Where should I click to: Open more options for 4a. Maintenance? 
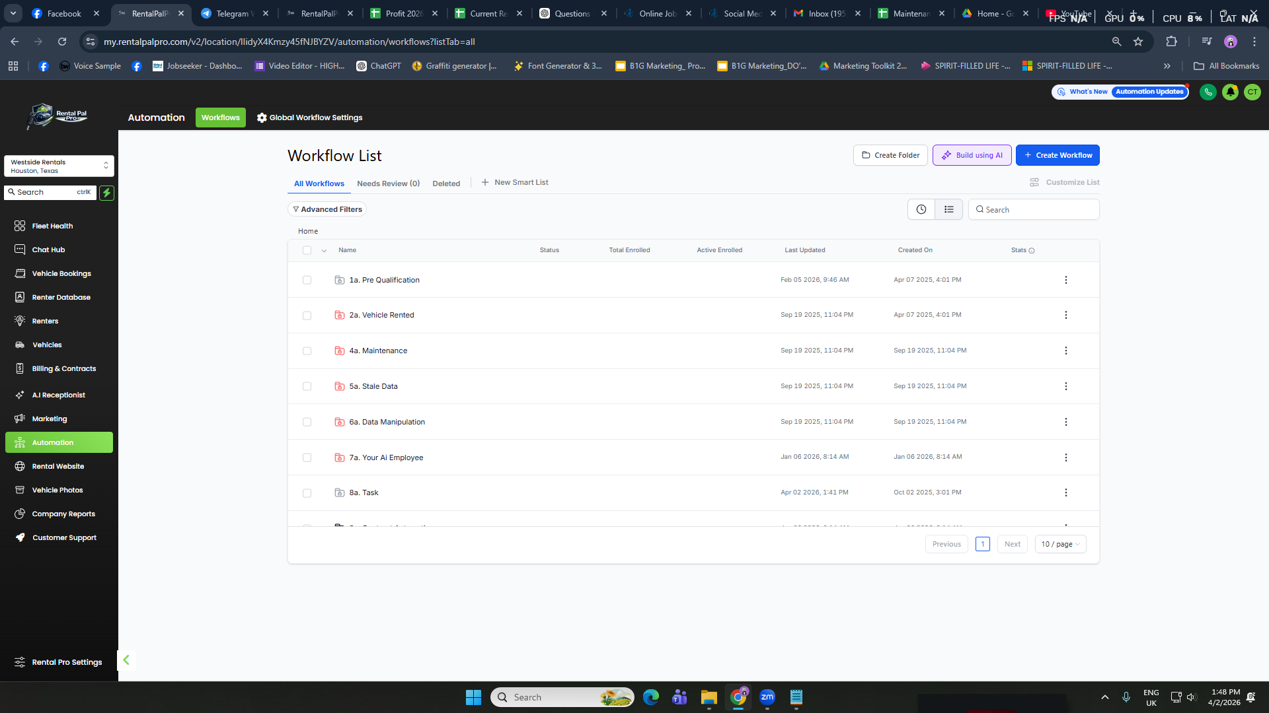tap(1065, 351)
